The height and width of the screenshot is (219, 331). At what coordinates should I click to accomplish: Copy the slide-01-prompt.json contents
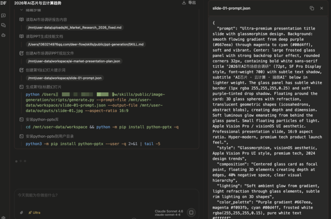coord(312,8)
